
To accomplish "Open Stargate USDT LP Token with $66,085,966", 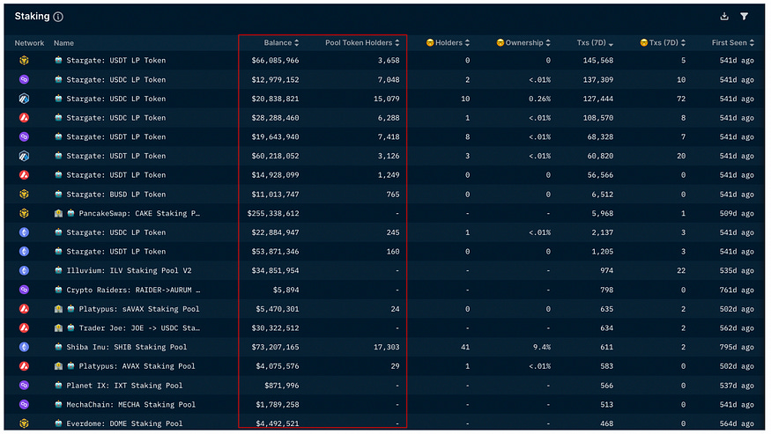I will tap(116, 61).
